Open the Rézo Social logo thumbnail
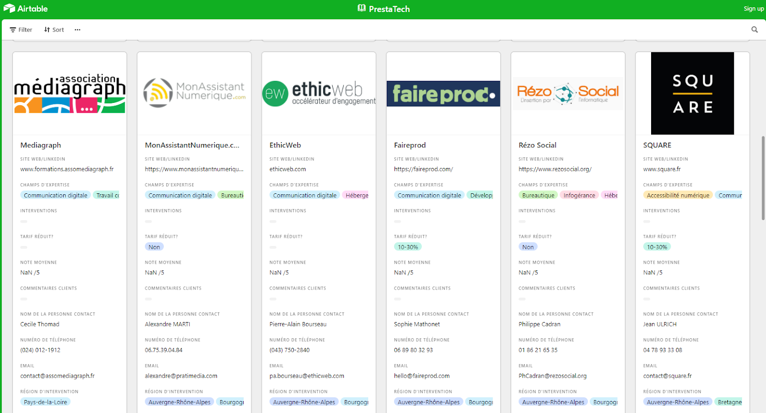This screenshot has width=766, height=413. click(568, 93)
